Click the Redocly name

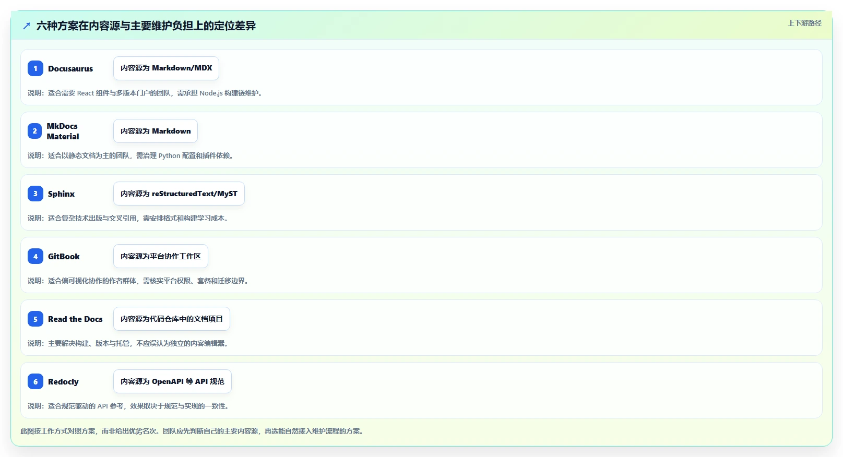63,381
